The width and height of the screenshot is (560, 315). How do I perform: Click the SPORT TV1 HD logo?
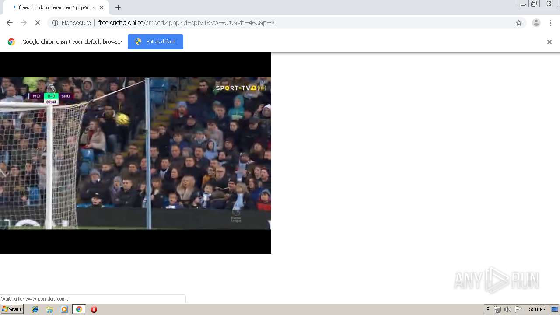[241, 88]
